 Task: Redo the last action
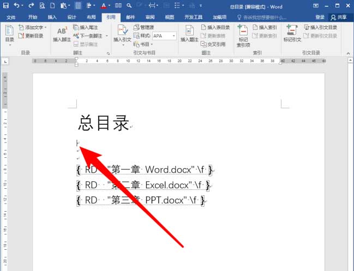point(31,5)
